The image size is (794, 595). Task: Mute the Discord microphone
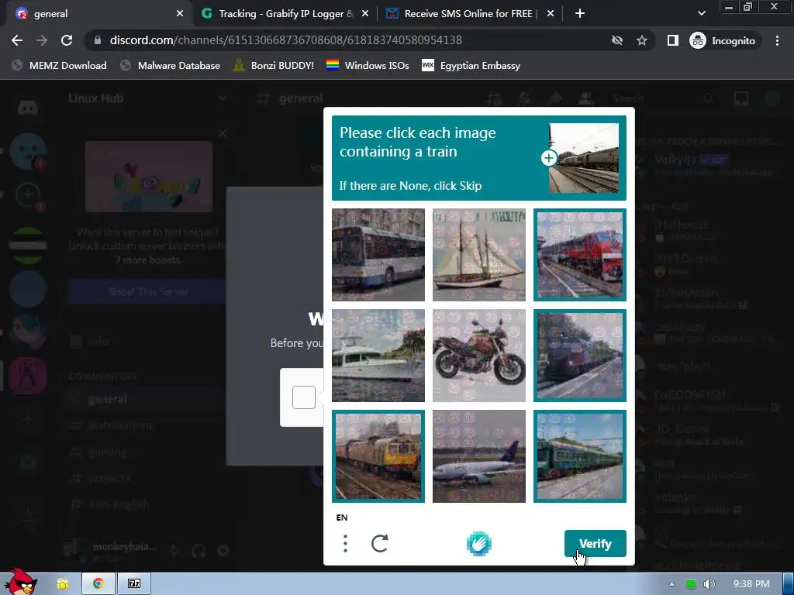click(x=174, y=551)
